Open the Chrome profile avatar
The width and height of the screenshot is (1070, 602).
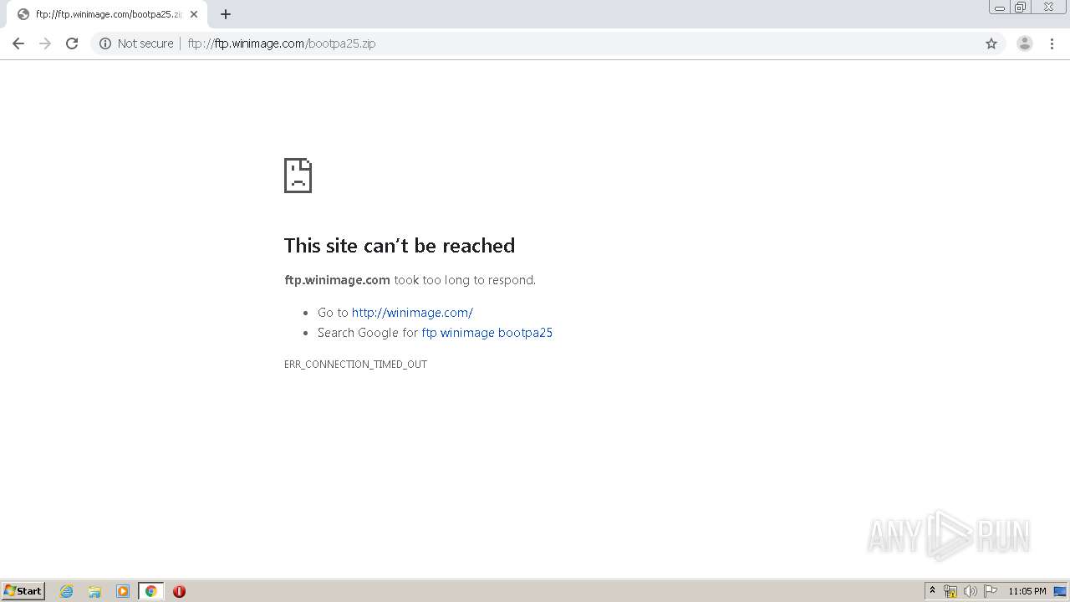pos(1024,43)
